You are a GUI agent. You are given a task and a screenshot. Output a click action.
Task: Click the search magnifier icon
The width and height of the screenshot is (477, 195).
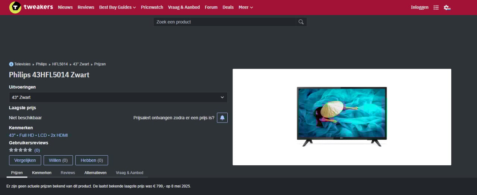[x=301, y=22]
